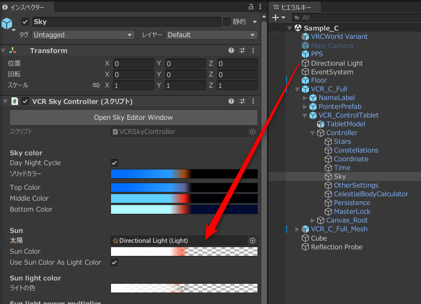This screenshot has width=421, height=304.
Task: Collapse the VCR_ControlTablet tree item
Action: (305, 115)
